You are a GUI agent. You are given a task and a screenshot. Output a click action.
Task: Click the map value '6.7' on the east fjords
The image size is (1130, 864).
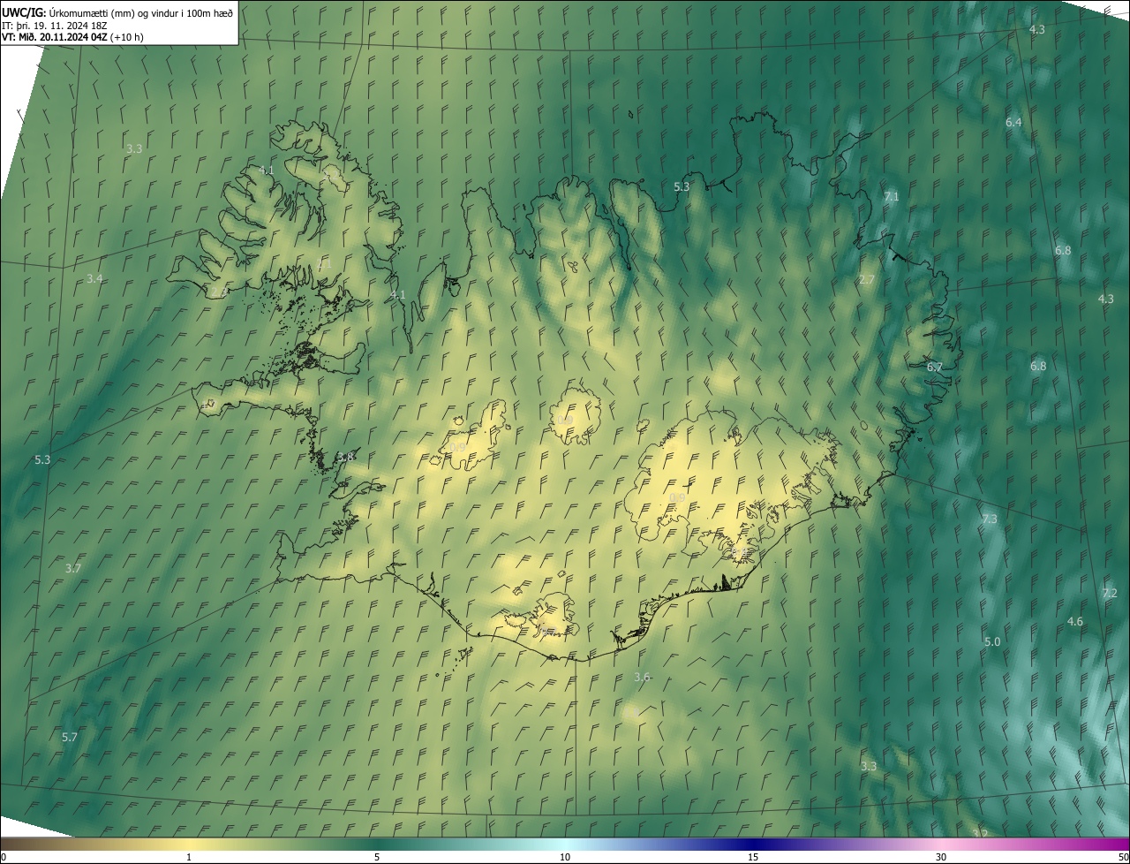(935, 367)
